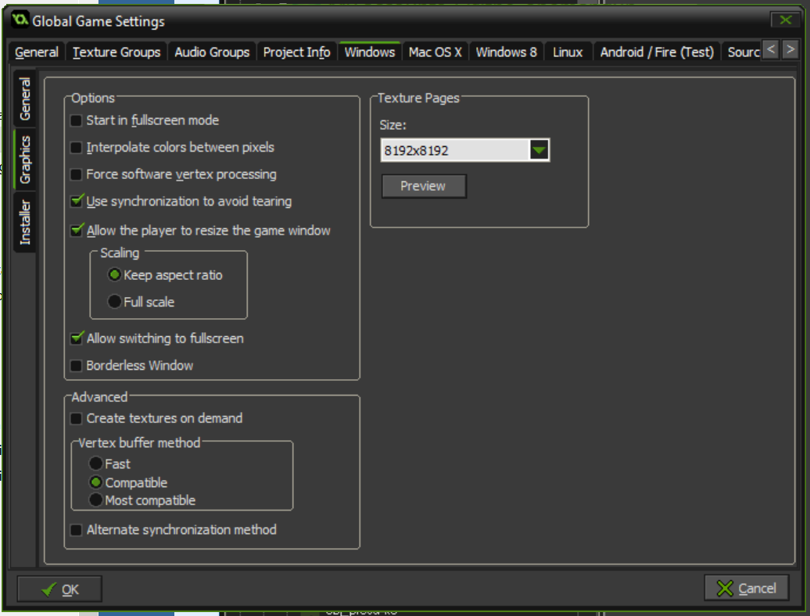
Task: Open the Android / Fire (Test) tab
Action: click(x=657, y=52)
